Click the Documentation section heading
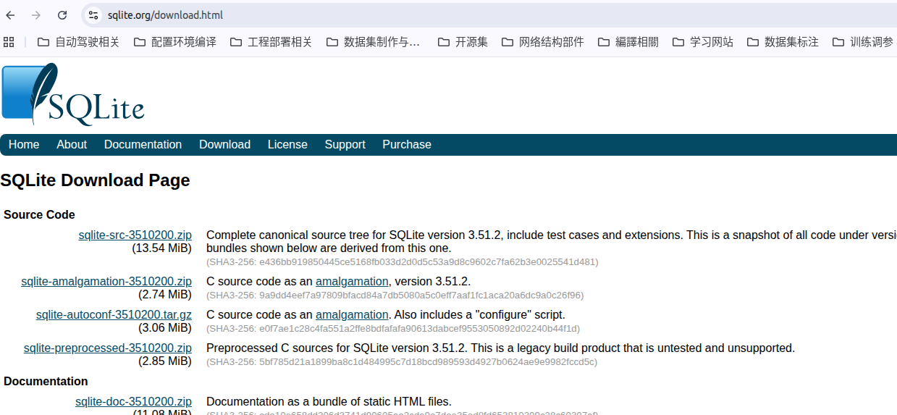This screenshot has height=415, width=897. coord(46,381)
